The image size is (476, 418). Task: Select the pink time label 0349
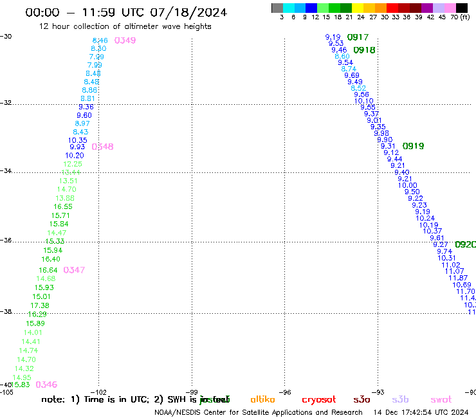(x=125, y=41)
